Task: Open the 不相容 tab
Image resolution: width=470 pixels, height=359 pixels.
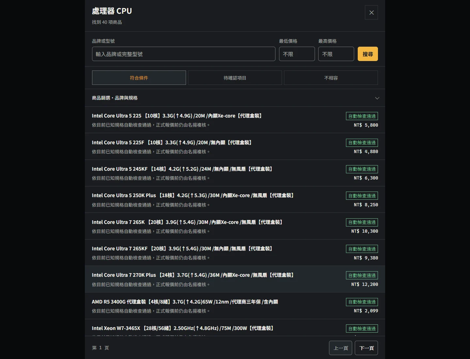Action: pyautogui.click(x=331, y=78)
